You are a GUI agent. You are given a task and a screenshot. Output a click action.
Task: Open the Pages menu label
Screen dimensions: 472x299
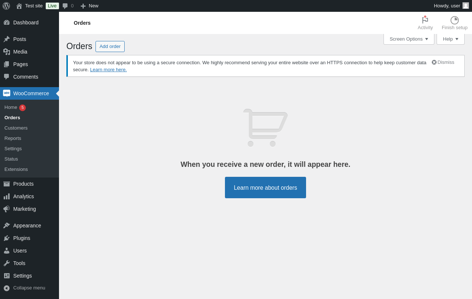coord(21,64)
